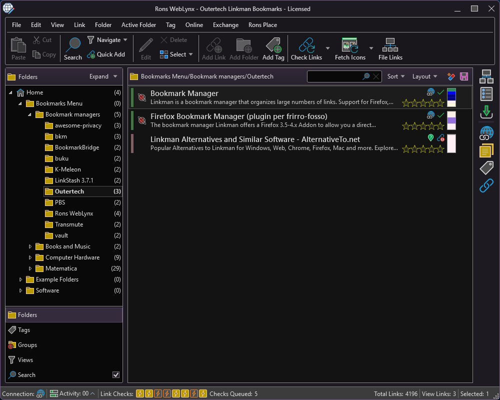Open the Bookmark Manager link title

click(184, 93)
